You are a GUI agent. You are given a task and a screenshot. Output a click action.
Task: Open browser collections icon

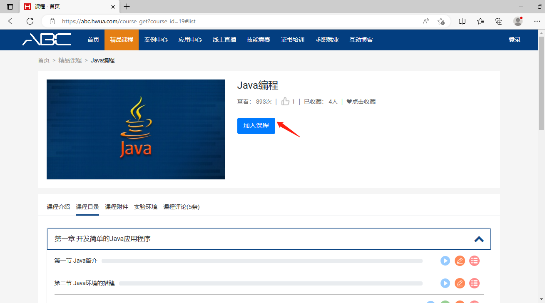[x=499, y=21]
